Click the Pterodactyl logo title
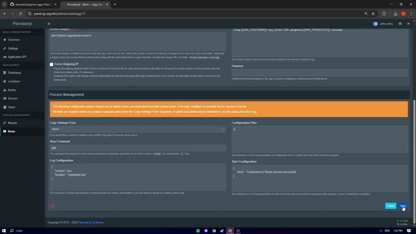 pyautogui.click(x=22, y=24)
